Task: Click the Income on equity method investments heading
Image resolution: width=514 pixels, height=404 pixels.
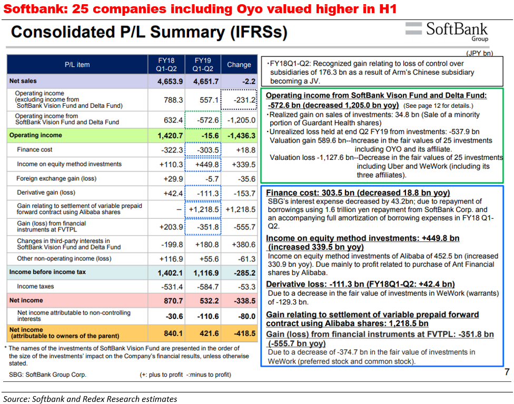Action: pyautogui.click(x=362, y=243)
